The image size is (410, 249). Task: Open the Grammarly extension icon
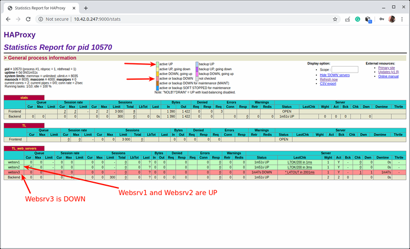click(357, 19)
